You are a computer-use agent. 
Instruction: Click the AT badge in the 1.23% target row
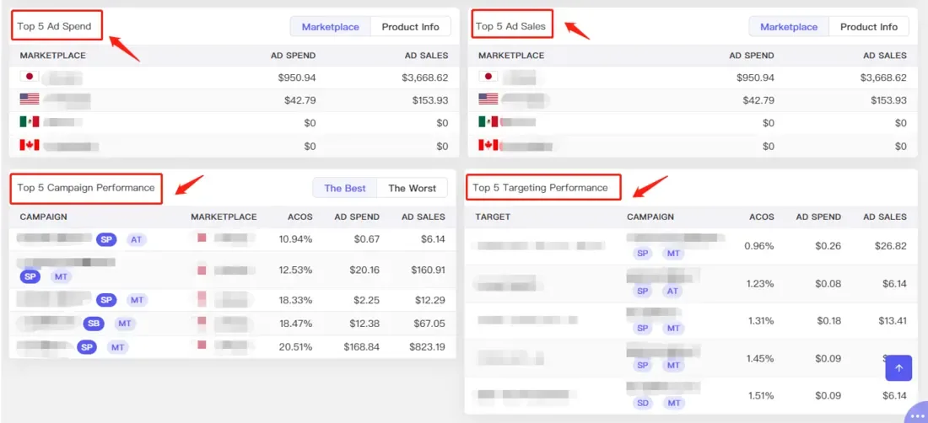673,291
